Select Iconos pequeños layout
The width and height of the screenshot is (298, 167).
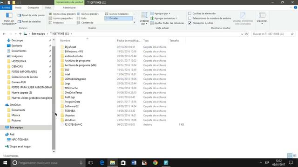click(61, 18)
